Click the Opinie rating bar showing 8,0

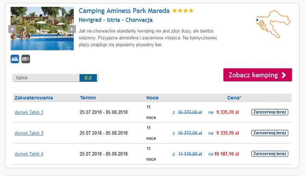click(55, 78)
